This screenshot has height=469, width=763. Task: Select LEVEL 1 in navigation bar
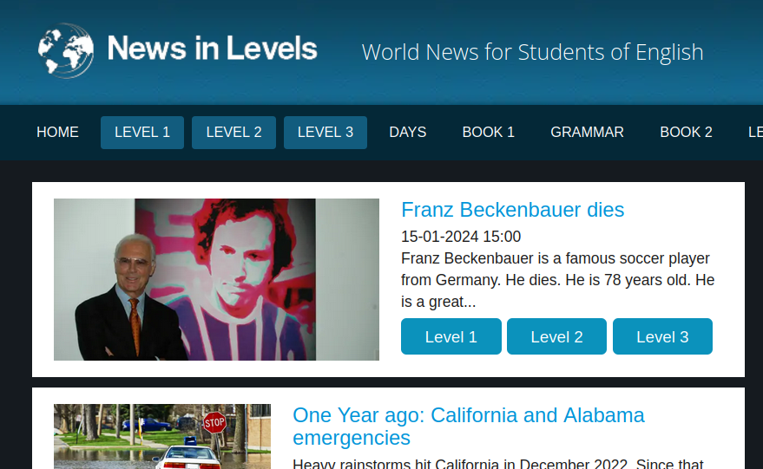142,133
